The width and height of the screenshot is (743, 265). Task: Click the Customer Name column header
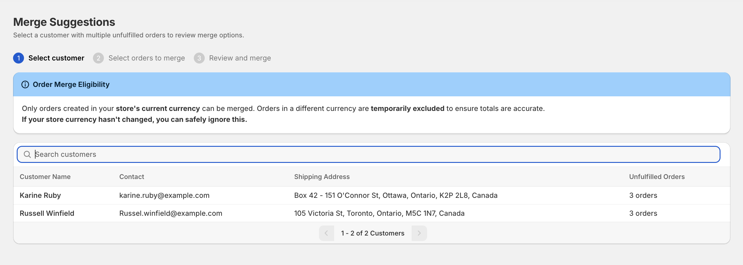(x=45, y=177)
